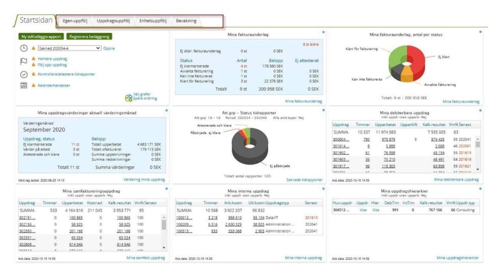The image size is (504, 276).
Task: Open the Följ upp uppdrag link
Action: click(52, 65)
